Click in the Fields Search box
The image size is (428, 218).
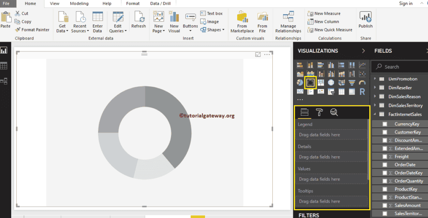coord(400,67)
